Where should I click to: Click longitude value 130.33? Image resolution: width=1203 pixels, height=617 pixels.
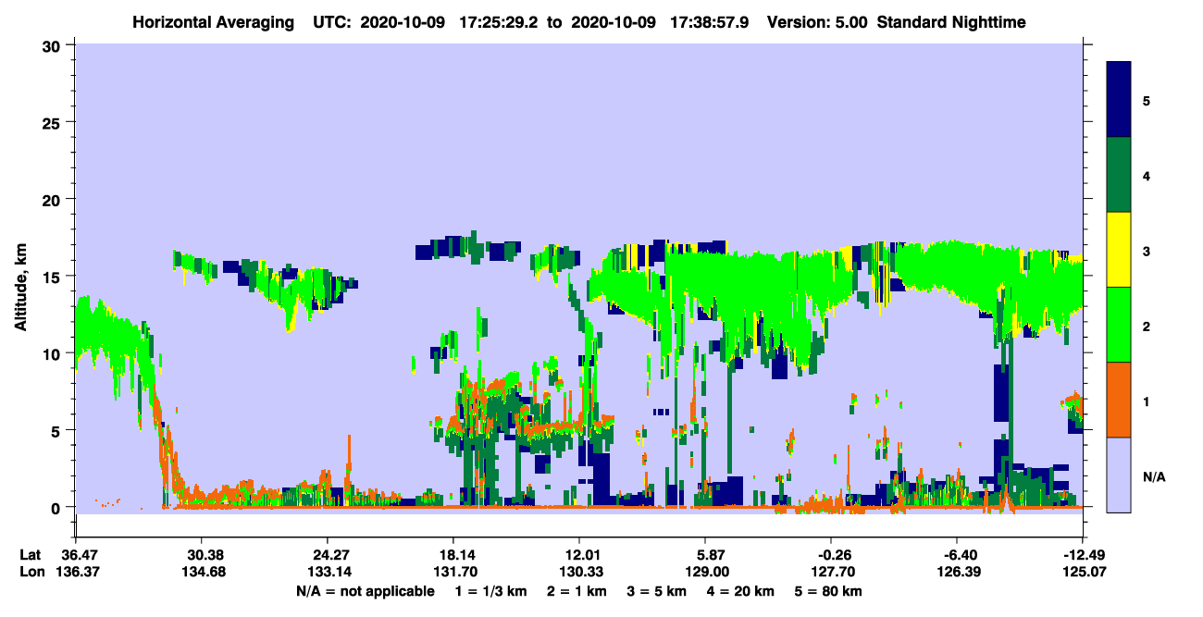point(579,572)
